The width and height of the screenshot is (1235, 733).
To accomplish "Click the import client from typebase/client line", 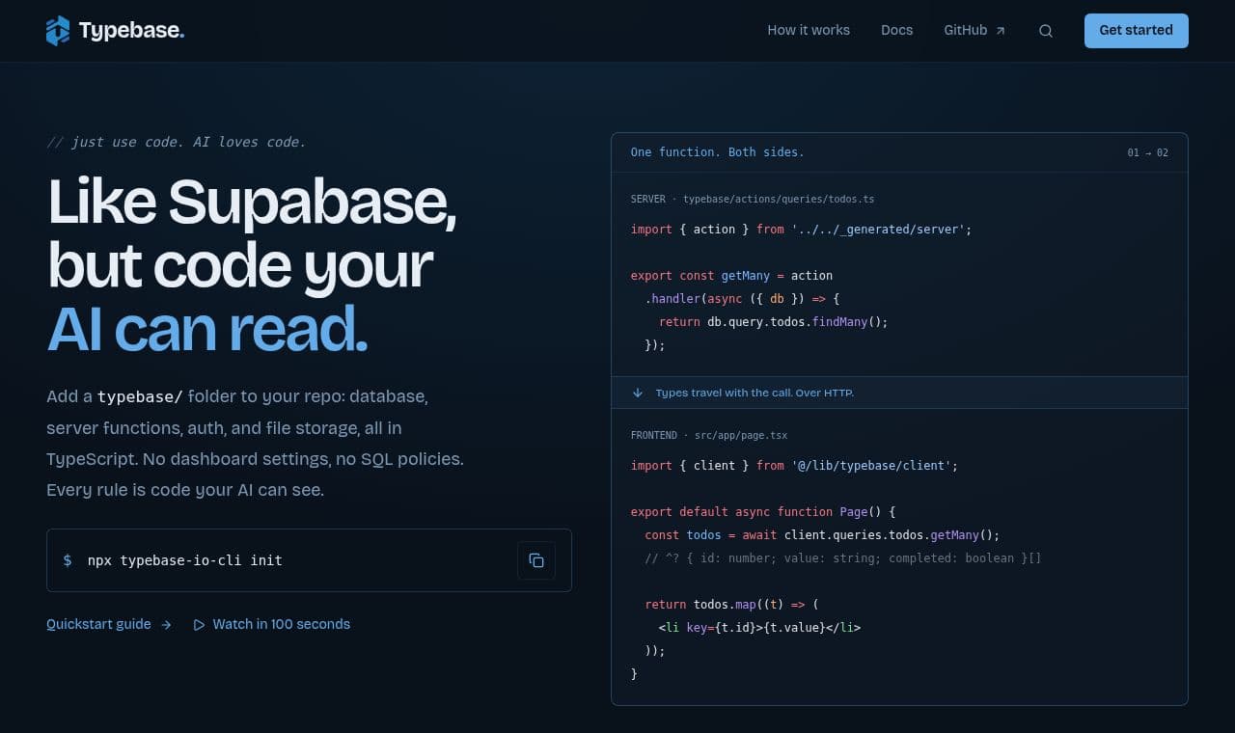I will click(x=794, y=466).
